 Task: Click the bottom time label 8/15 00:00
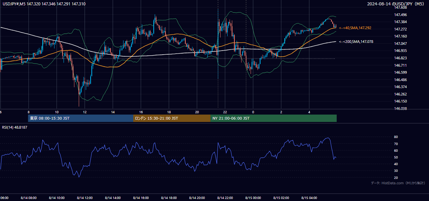pyautogui.click(x=253, y=198)
